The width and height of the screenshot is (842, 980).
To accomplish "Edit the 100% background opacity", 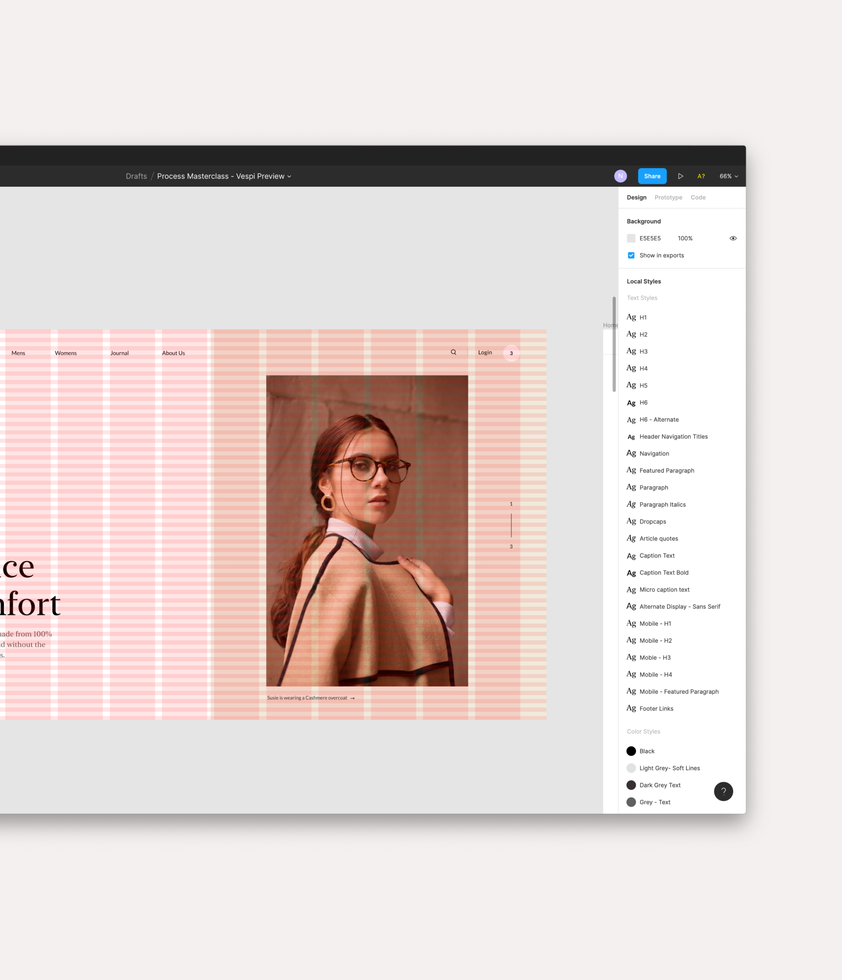I will coord(685,238).
